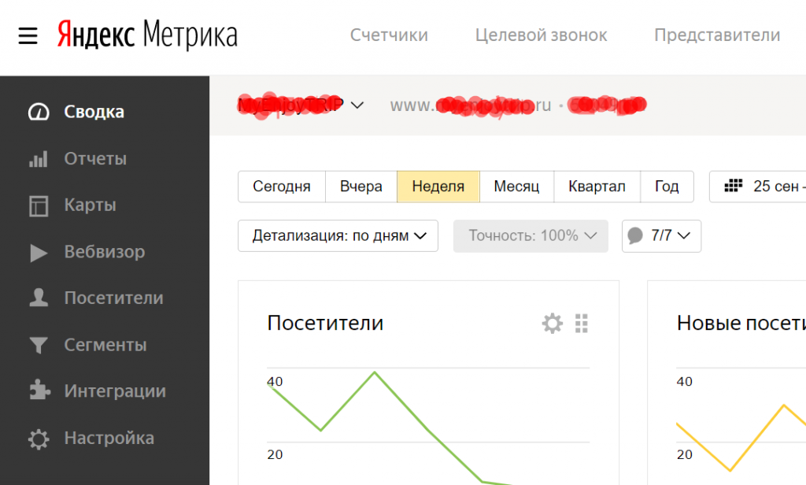Image resolution: width=806 pixels, height=485 pixels.
Task: Click the redacted site URL text
Action: [x=471, y=106]
